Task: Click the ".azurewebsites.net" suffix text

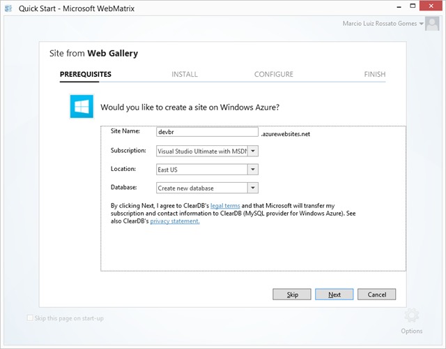Action: tap(285, 134)
